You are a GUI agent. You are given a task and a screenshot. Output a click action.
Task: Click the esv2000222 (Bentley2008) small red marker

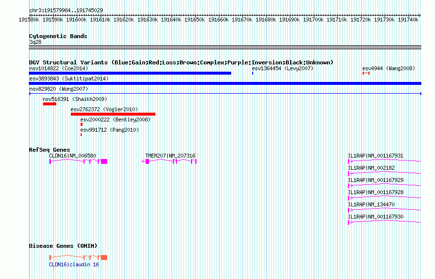tap(82, 124)
